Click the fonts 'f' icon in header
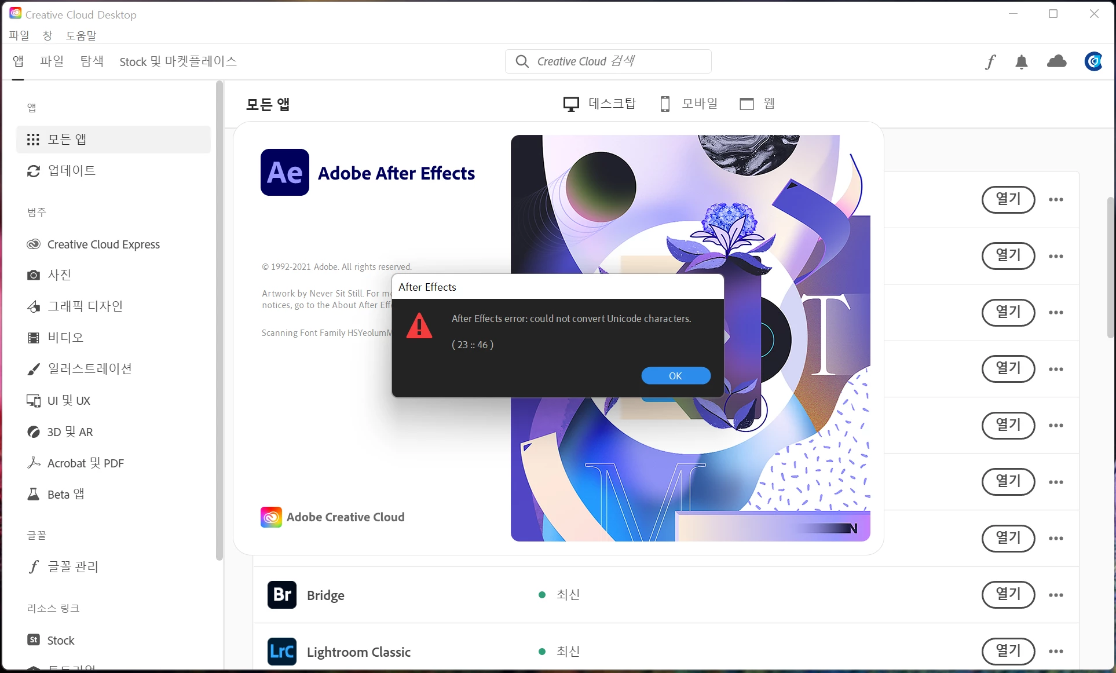Screen dimensions: 1116x673 (x=990, y=62)
